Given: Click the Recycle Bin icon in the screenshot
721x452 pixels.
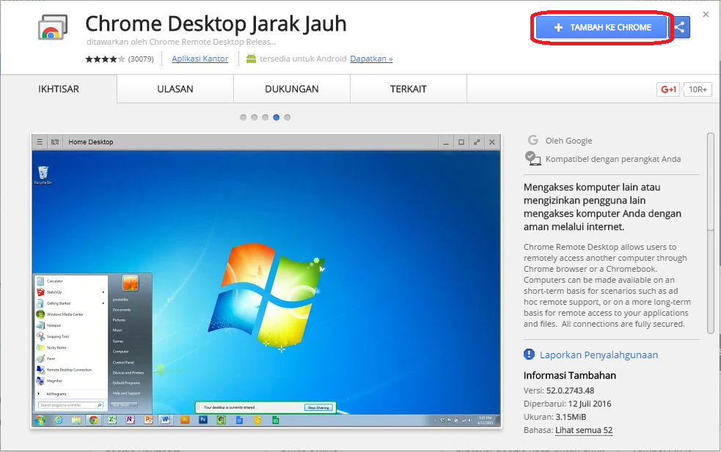Looking at the screenshot, I should point(43,175).
